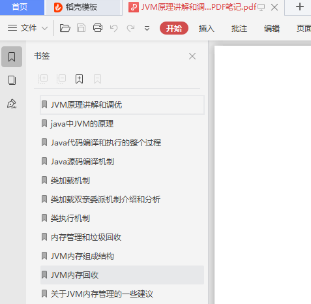Go to bookmark JVM原理讲解和调优
The height and width of the screenshot is (304, 311).
tap(122, 105)
